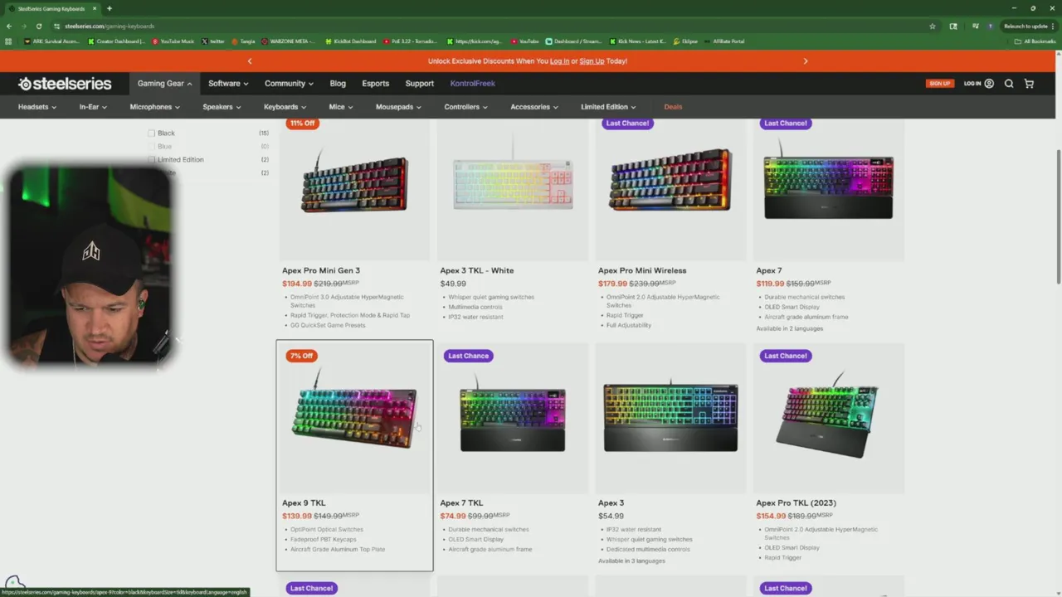The width and height of the screenshot is (1062, 597).
Task: Bookmark this page with star icon
Action: click(x=933, y=26)
